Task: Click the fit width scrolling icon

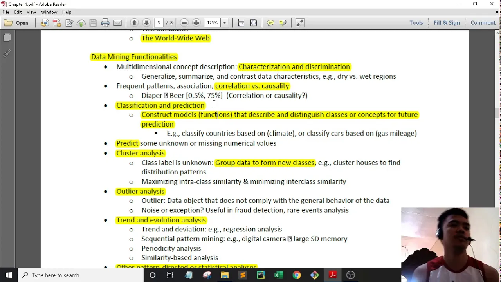Action: [241, 23]
